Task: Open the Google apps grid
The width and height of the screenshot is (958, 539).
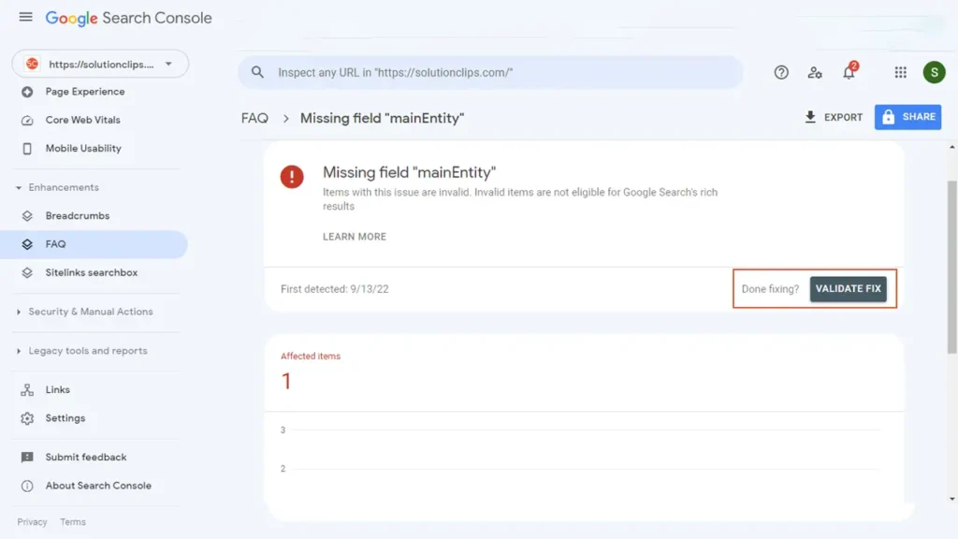Action: tap(900, 72)
